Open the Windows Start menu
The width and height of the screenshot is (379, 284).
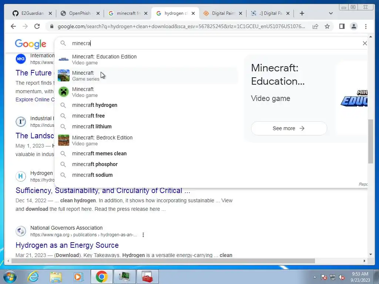[x=10, y=277]
